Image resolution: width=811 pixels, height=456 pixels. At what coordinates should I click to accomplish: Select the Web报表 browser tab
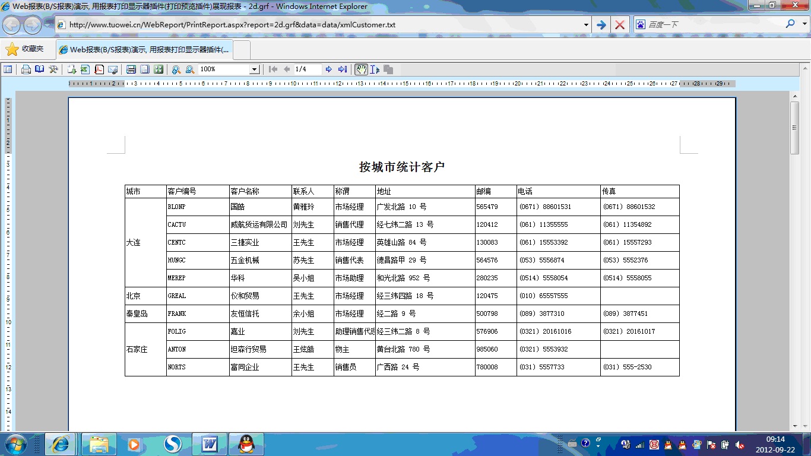(x=144, y=50)
